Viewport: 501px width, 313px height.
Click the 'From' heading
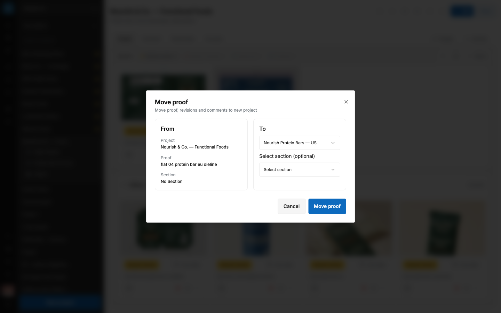coord(167,129)
